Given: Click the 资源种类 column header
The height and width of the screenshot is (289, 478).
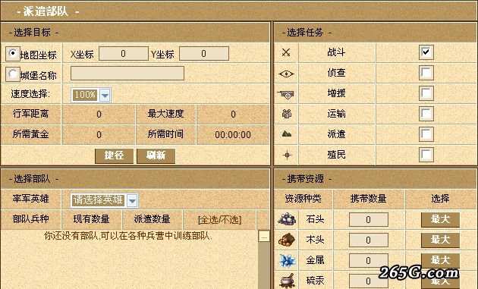Looking at the screenshot, I should [303, 199].
